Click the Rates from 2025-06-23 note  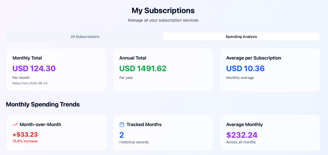30,83
